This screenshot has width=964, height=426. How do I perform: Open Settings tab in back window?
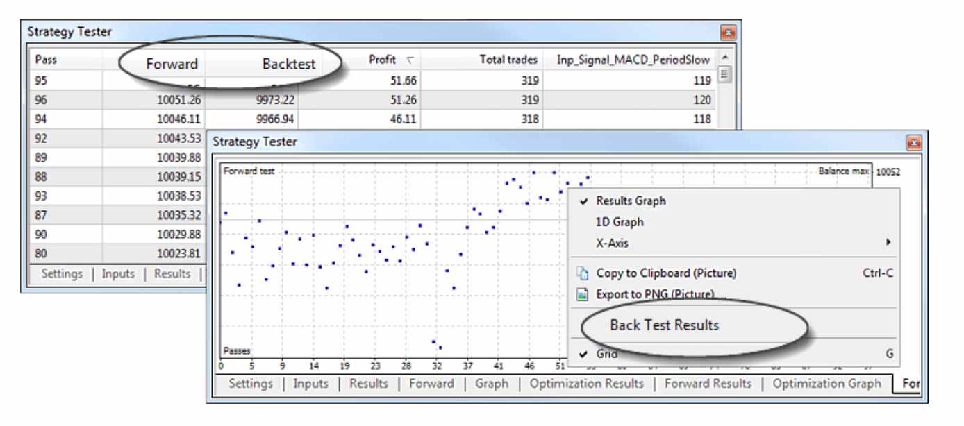62,273
